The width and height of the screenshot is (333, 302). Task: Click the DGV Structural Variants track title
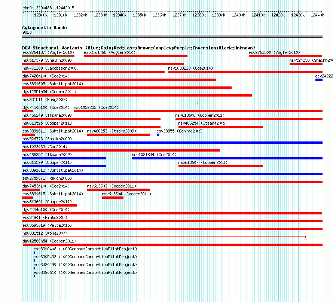(x=139, y=48)
